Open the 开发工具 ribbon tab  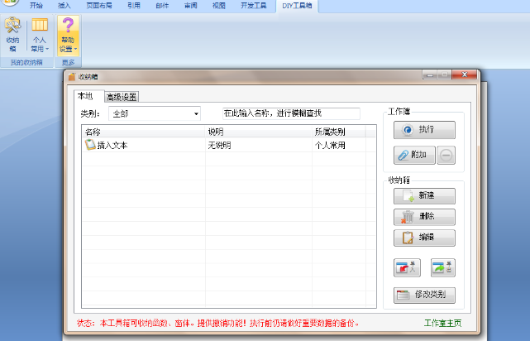click(x=255, y=5)
